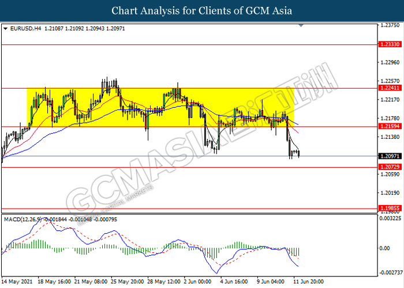Click the 1.22570 price scale value
The width and height of the screenshot is (404, 288).
click(390, 81)
